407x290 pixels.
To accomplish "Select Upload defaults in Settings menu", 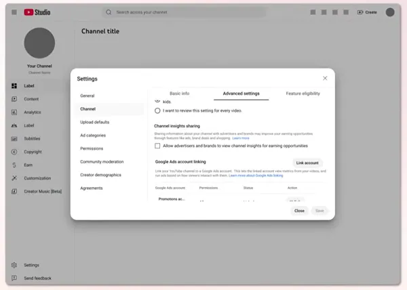I will click(x=95, y=122).
